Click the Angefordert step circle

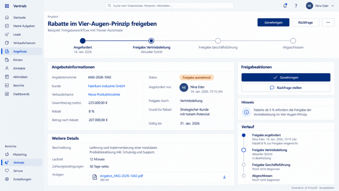82,41
